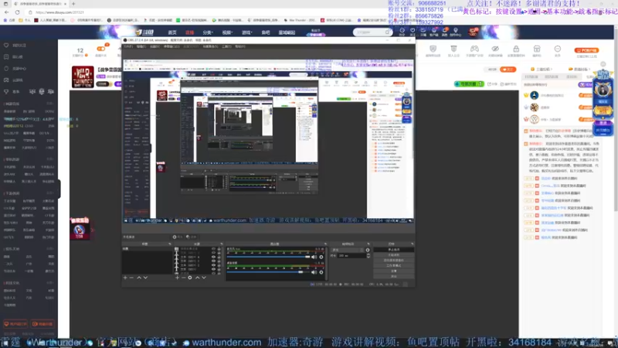Move source down in OBS sources panel
This screenshot has width=618, height=348.
[204, 278]
